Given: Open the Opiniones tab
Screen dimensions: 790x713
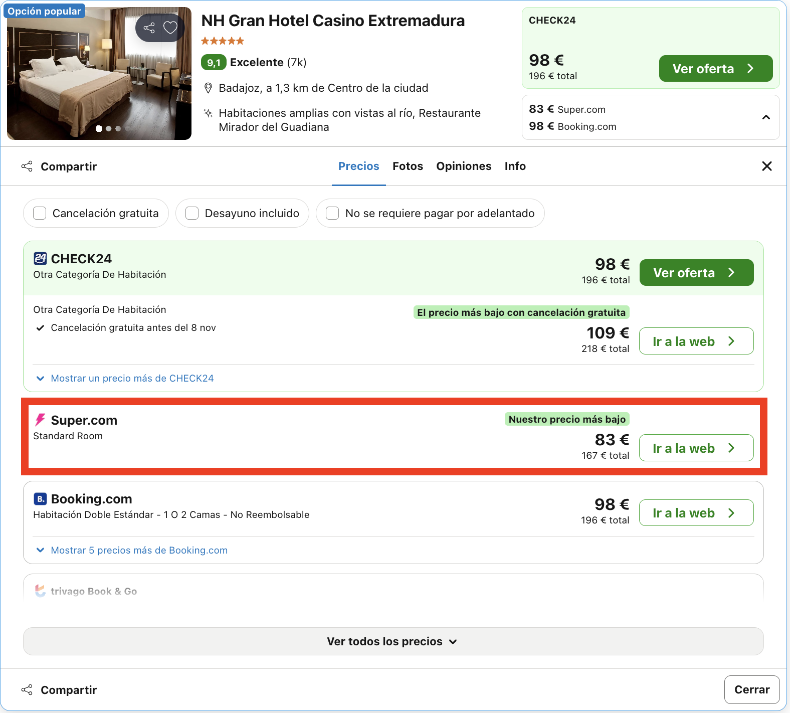Looking at the screenshot, I should point(464,166).
